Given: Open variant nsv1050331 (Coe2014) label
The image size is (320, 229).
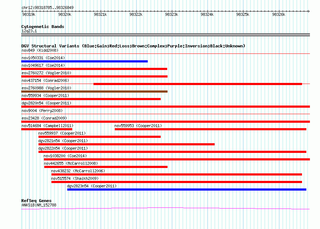Looking at the screenshot, I should point(43,58).
